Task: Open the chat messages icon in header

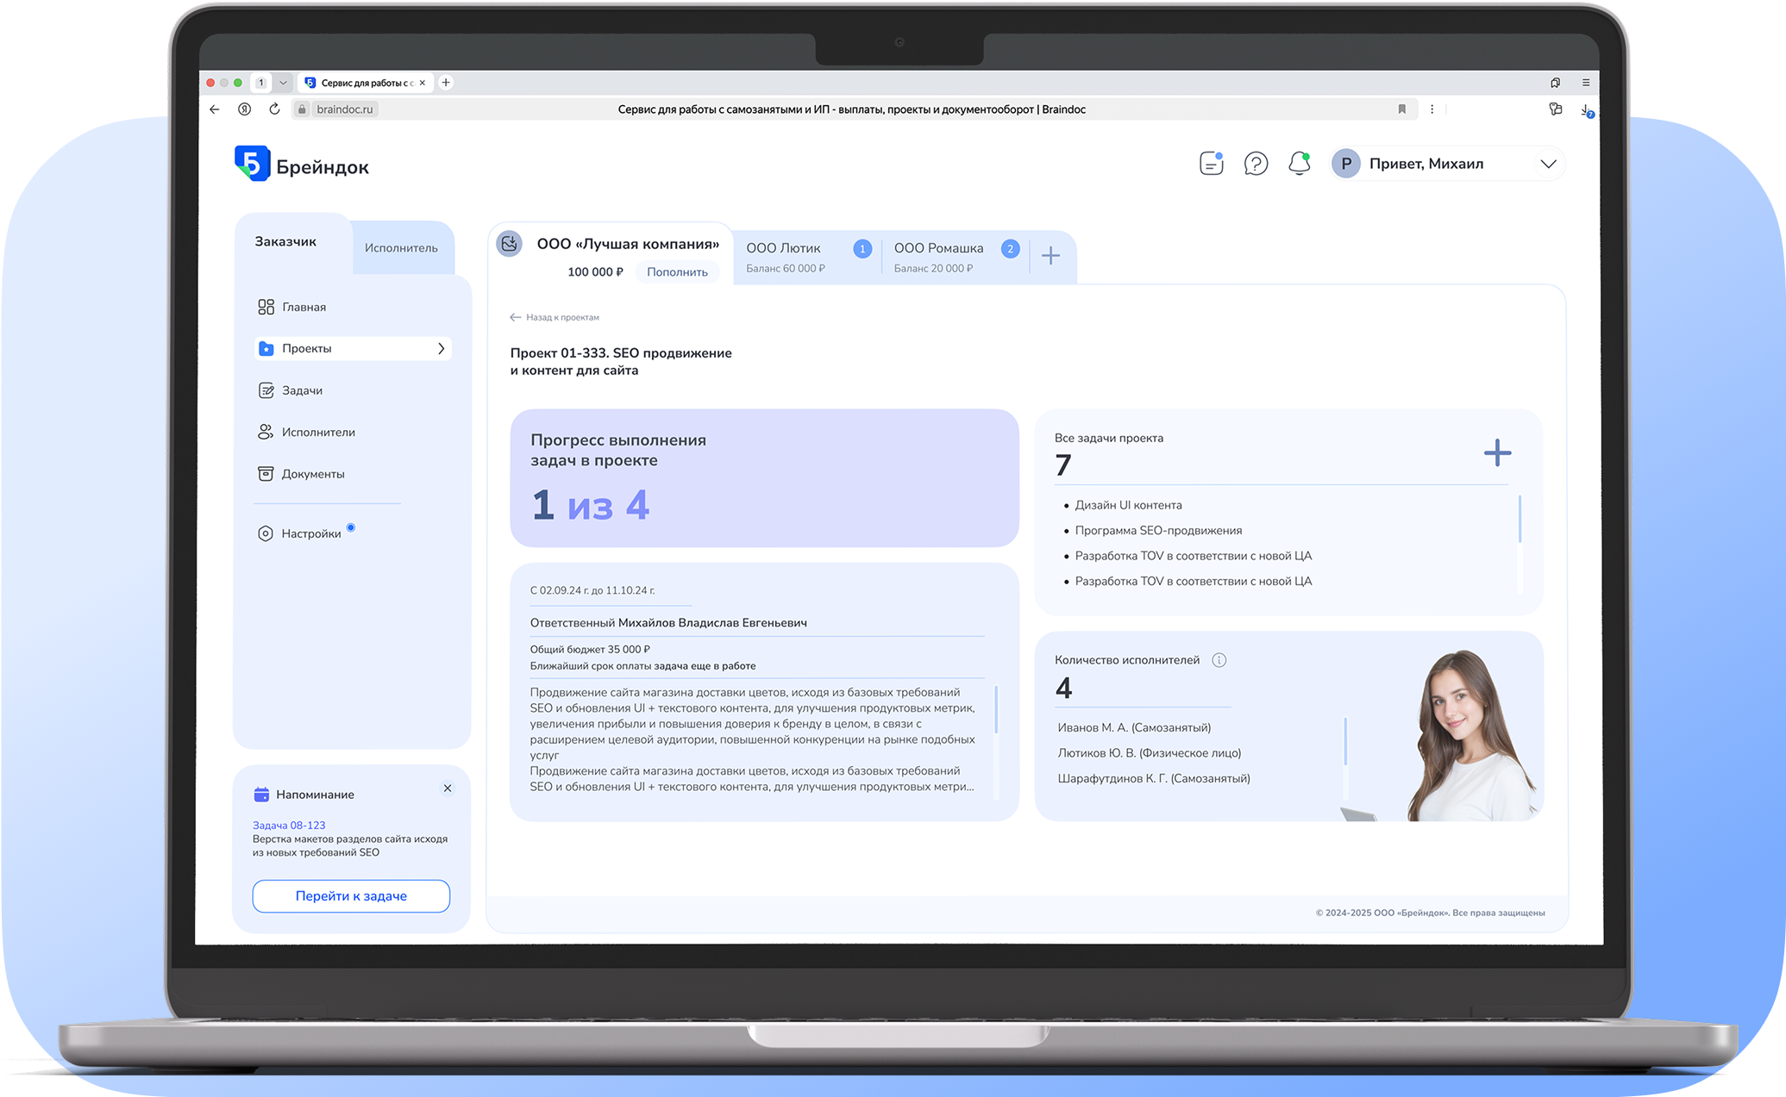Action: pyautogui.click(x=1212, y=163)
